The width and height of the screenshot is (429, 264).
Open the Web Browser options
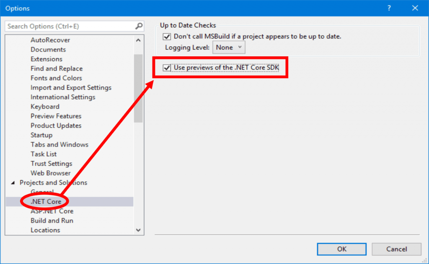[x=50, y=173]
